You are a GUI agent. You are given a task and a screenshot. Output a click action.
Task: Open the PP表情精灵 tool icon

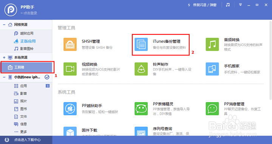[141, 108]
